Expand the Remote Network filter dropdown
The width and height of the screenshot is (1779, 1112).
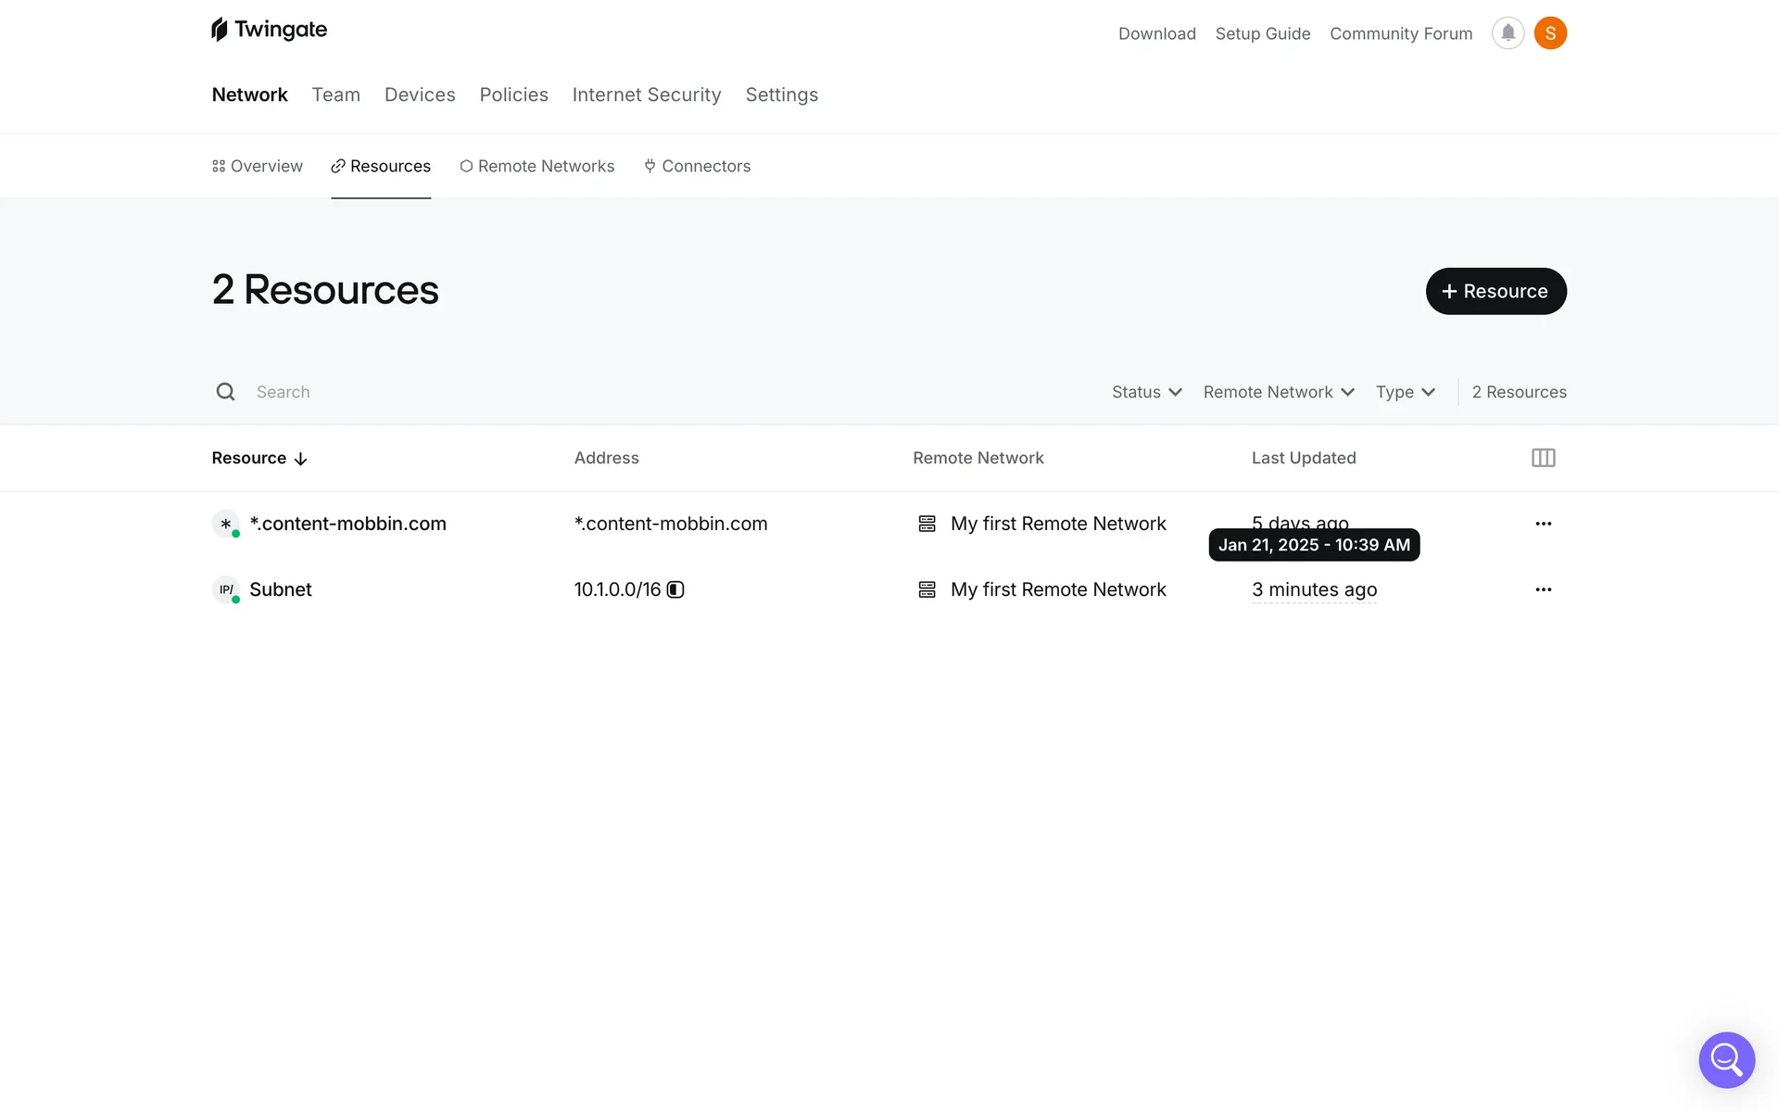1278,392
